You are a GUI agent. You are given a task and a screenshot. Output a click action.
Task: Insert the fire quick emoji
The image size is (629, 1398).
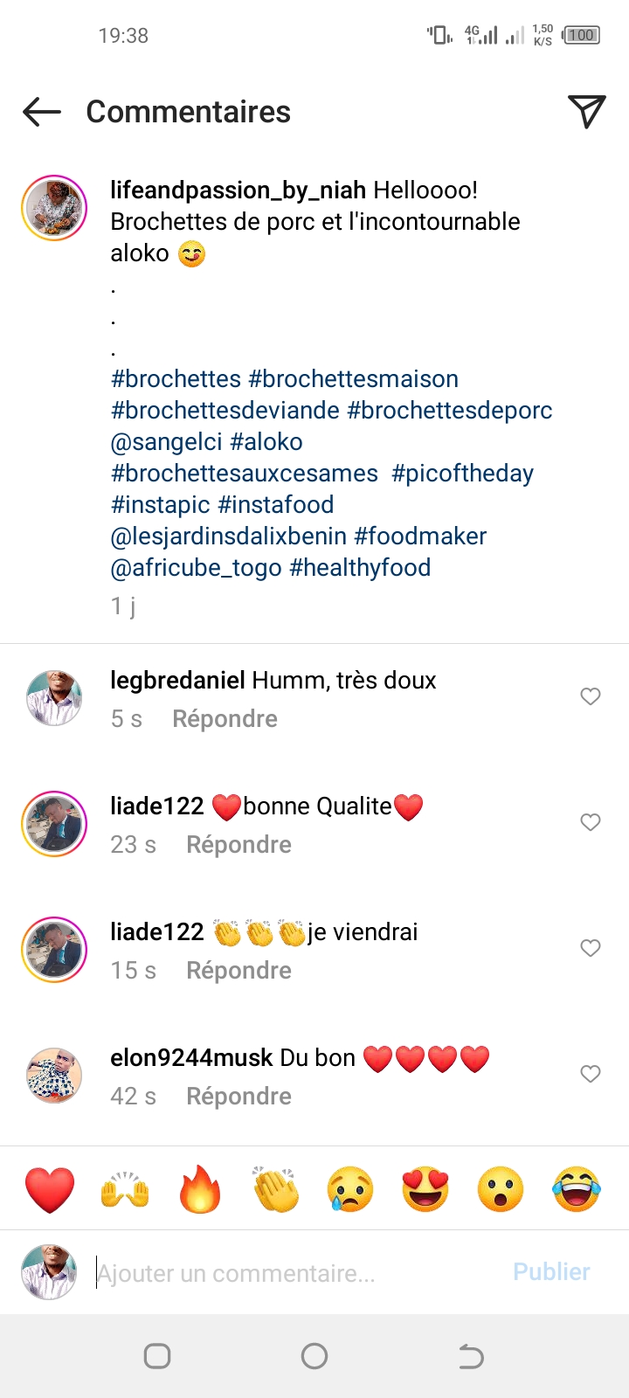pyautogui.click(x=200, y=1189)
